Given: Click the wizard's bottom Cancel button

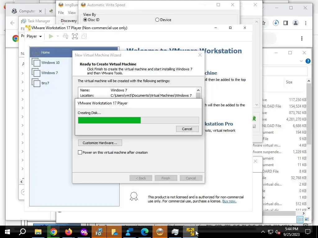Looking at the screenshot, I should point(191,178).
